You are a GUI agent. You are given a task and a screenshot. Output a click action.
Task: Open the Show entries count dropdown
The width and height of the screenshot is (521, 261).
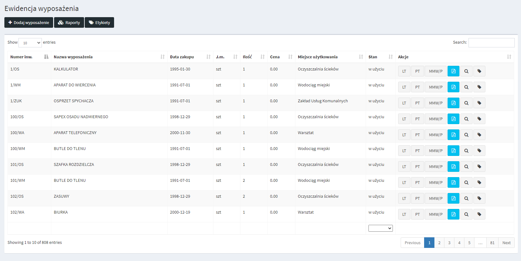30,43
